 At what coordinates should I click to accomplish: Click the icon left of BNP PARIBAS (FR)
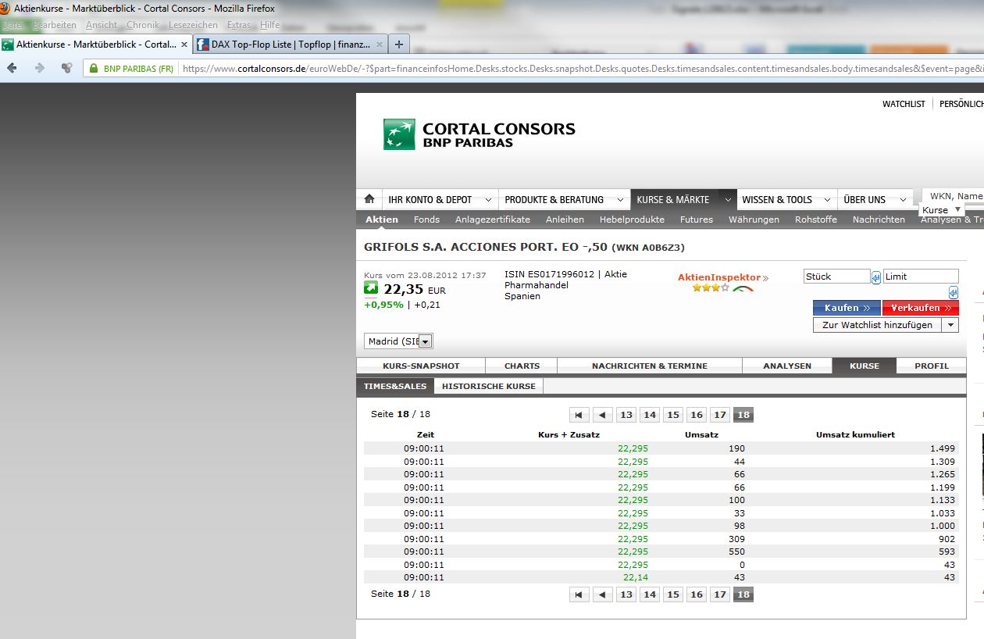click(x=66, y=68)
